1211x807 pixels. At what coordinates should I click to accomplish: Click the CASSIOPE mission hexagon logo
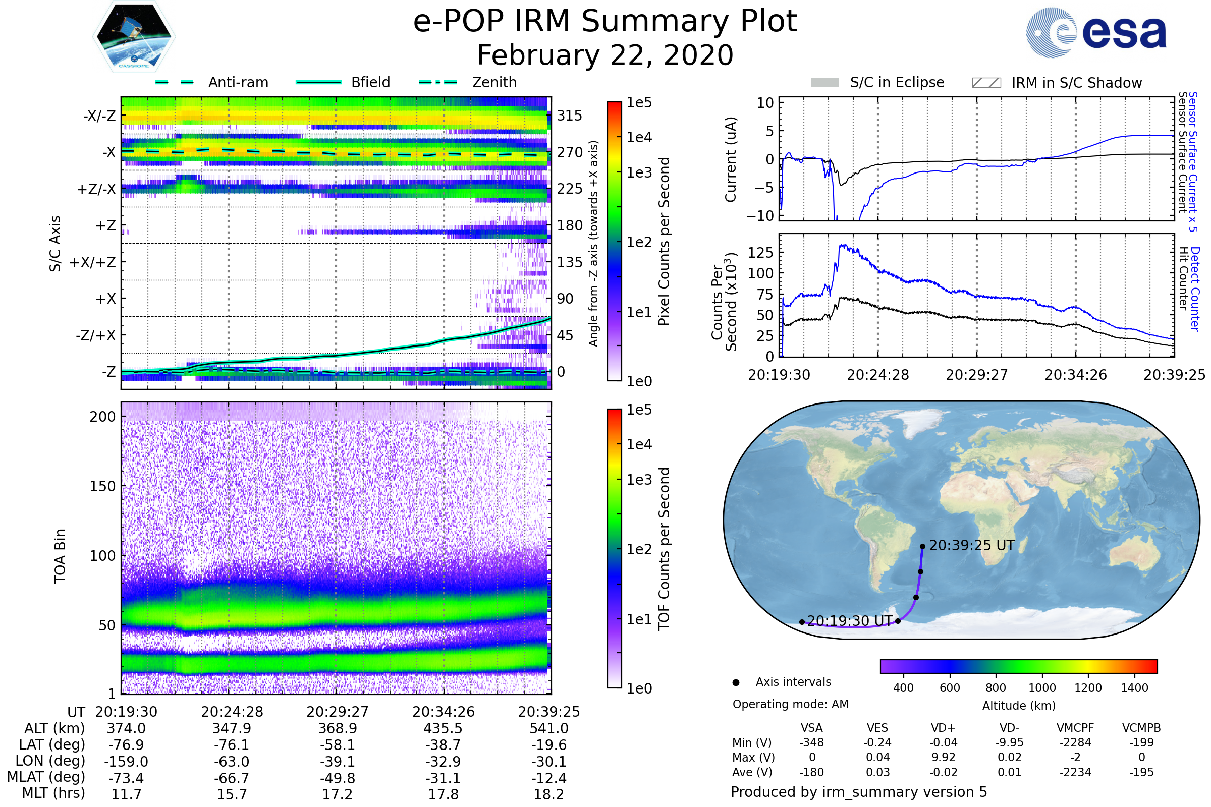134,37
